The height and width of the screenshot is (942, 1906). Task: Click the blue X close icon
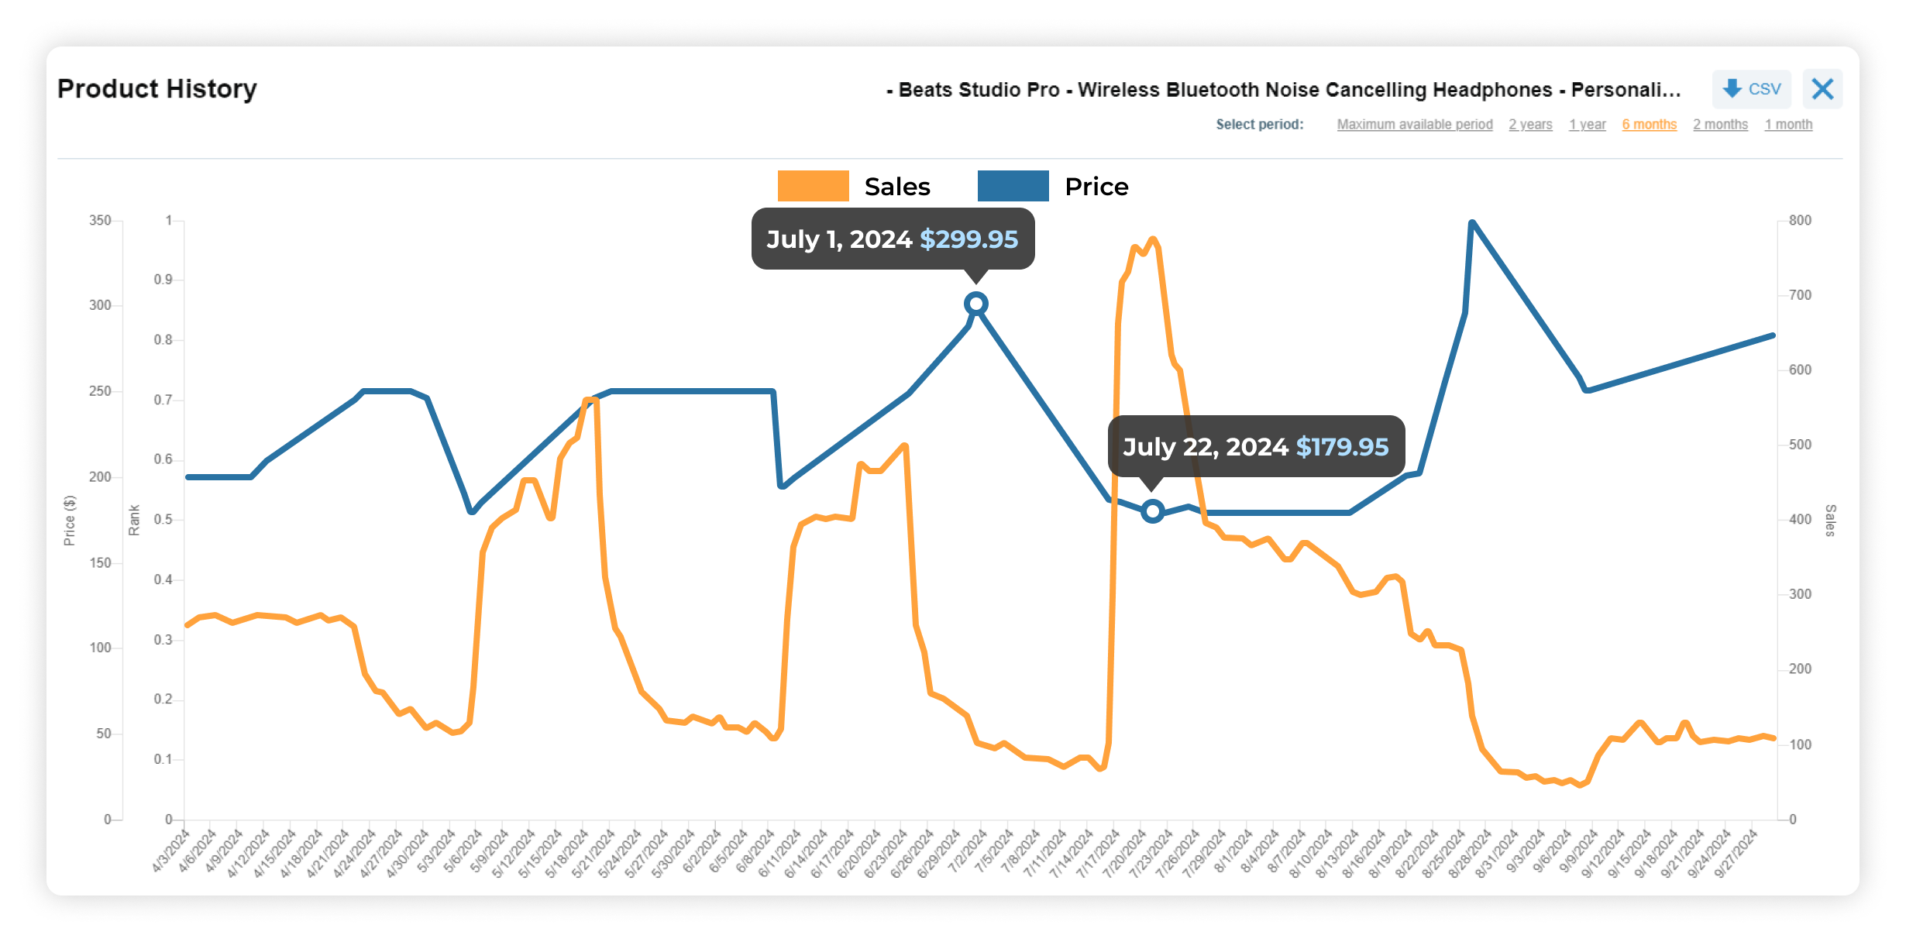coord(1822,89)
